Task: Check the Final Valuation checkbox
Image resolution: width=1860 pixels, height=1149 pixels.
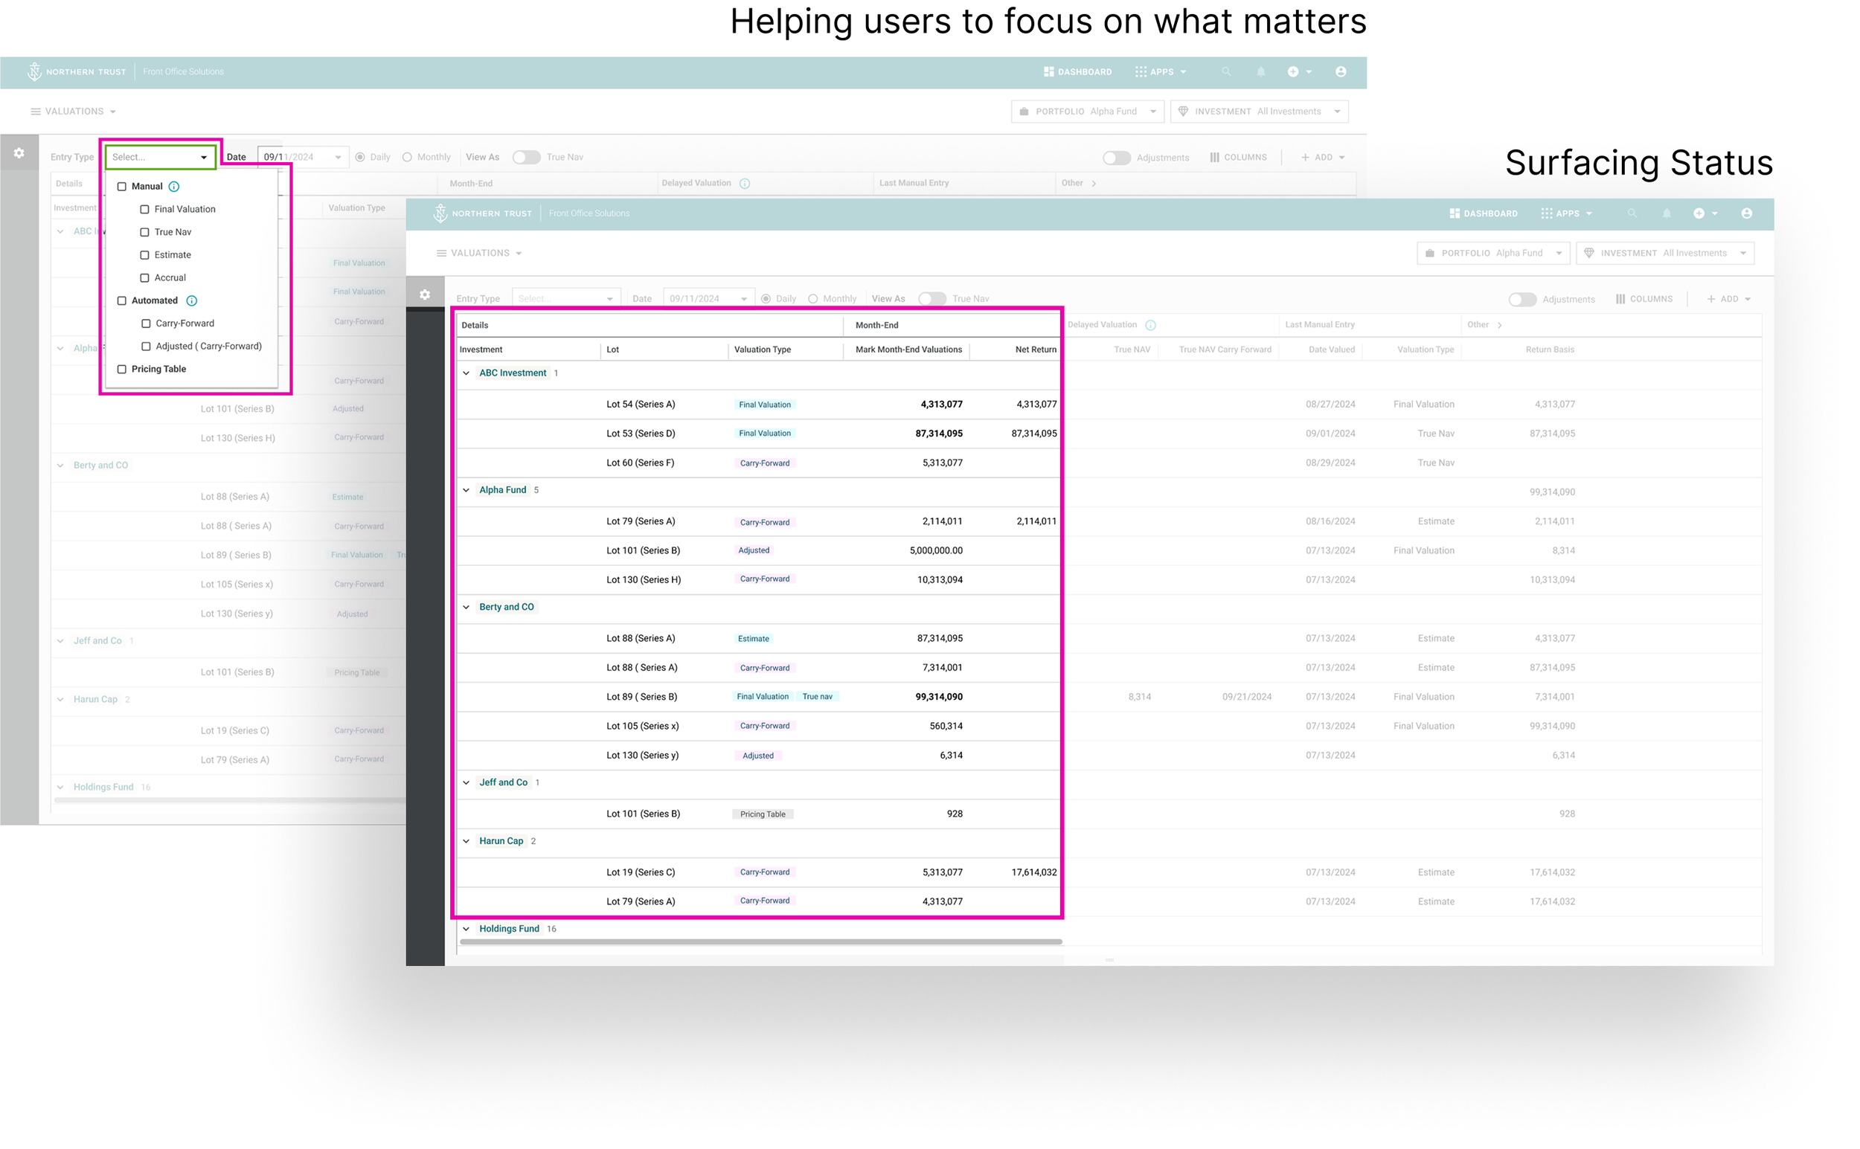Action: pyautogui.click(x=144, y=210)
